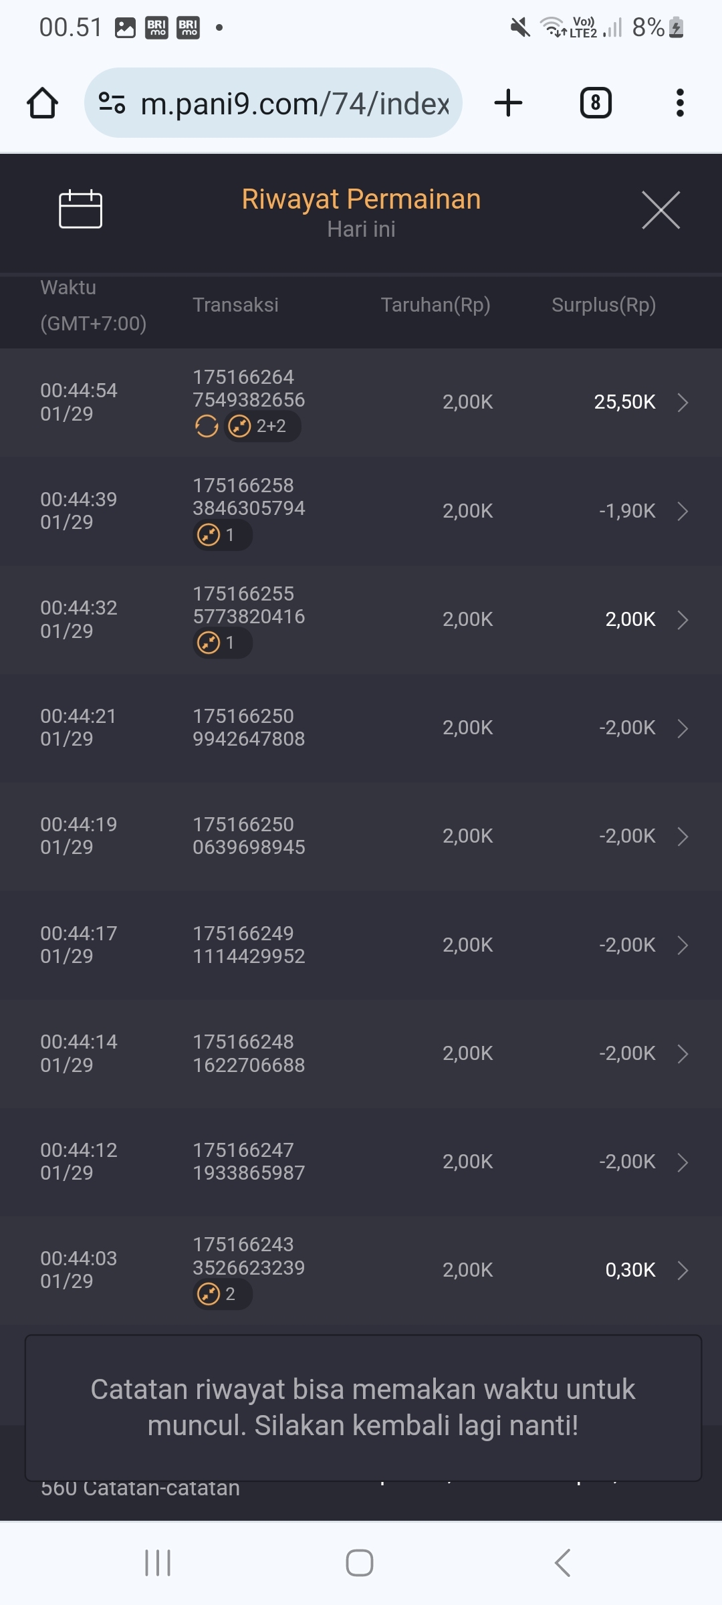Close the Riwayat Permainan panel
The image size is (722, 1605).
[x=660, y=210]
